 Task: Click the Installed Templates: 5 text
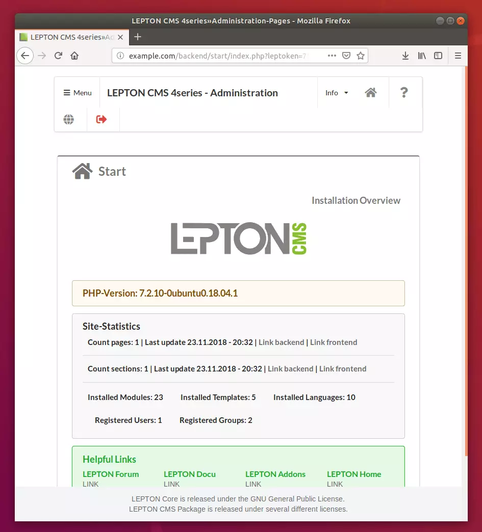(x=218, y=397)
